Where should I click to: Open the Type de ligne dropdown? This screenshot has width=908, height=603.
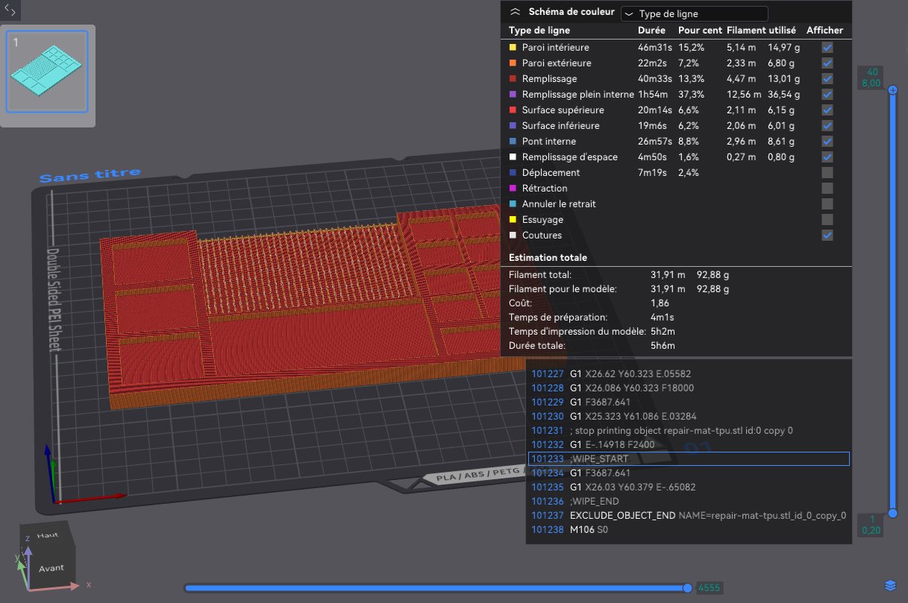[x=694, y=13]
